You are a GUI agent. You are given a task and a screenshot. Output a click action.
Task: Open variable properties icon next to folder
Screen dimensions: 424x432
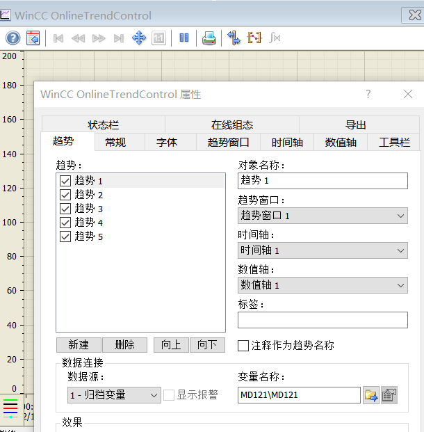pos(389,395)
